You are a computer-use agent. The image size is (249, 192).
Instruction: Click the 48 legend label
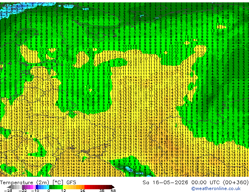tap(113, 190)
